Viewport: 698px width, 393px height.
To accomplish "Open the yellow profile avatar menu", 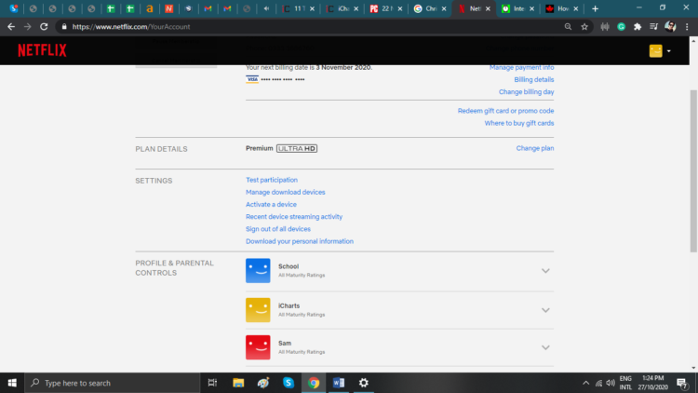I will (x=660, y=51).
